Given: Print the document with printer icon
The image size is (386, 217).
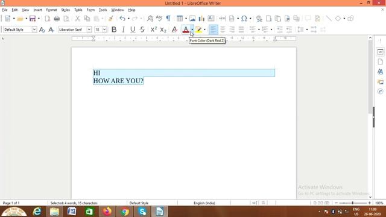Looking at the screenshot, I should [57, 19].
